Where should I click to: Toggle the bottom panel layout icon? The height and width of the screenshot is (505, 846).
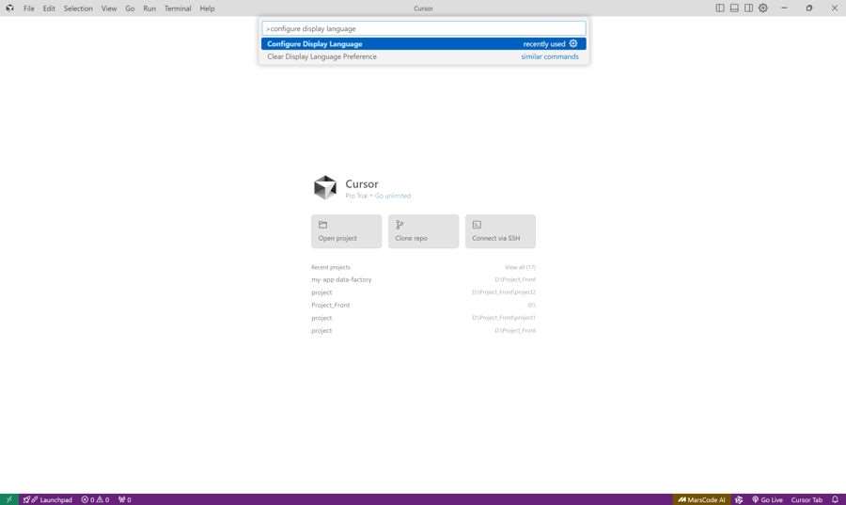tap(734, 8)
